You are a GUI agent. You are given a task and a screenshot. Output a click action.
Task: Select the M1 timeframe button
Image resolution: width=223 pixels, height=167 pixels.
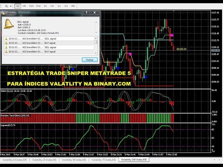18,6
